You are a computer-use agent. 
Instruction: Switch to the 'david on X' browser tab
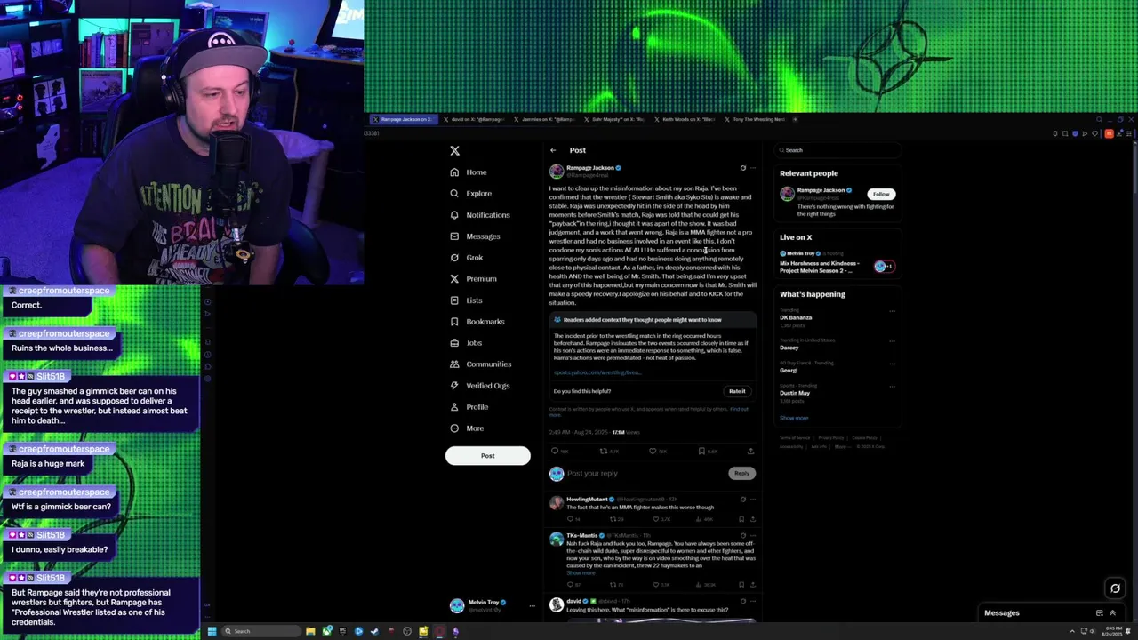[477, 119]
